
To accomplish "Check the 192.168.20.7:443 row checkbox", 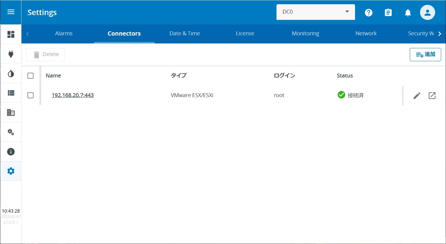I will point(31,95).
